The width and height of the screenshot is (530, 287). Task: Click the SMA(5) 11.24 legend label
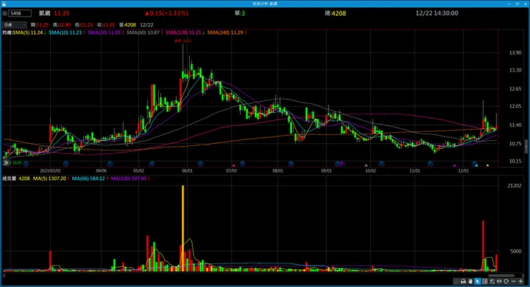[x=28, y=33]
